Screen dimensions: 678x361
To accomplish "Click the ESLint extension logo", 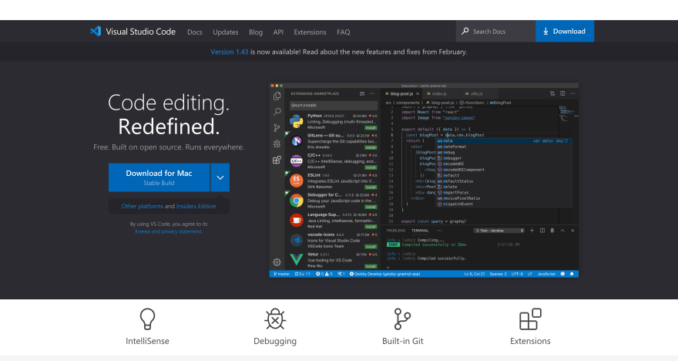I will pyautogui.click(x=296, y=181).
